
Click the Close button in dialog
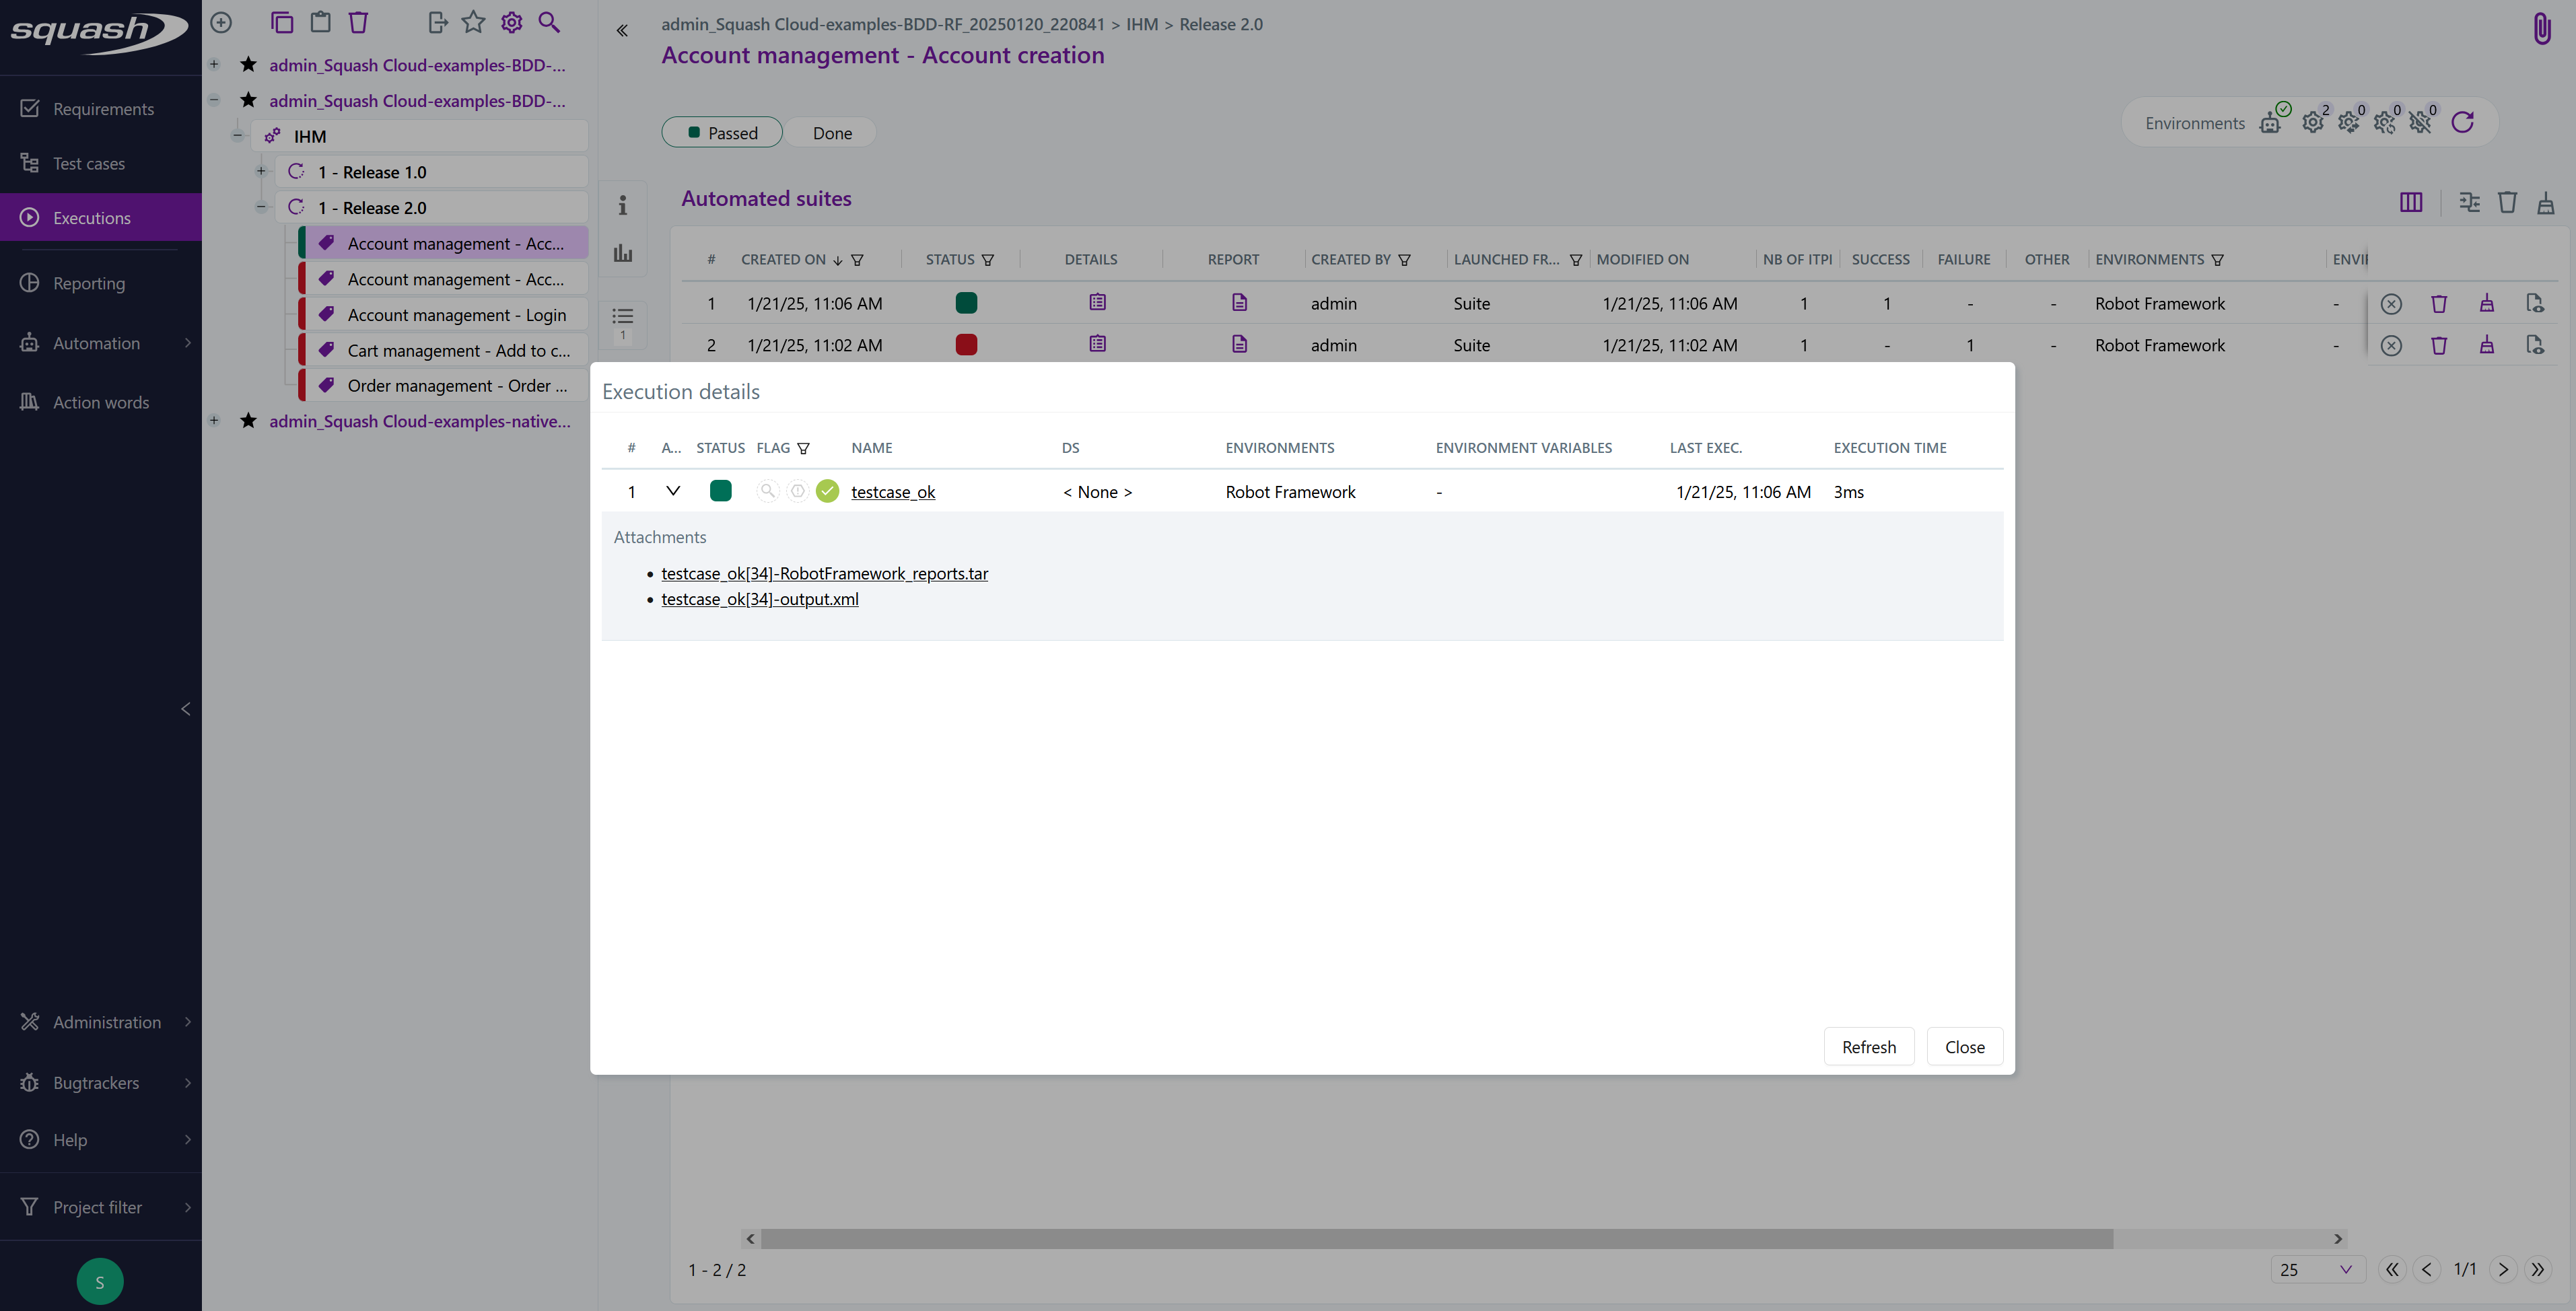coord(1964,1046)
